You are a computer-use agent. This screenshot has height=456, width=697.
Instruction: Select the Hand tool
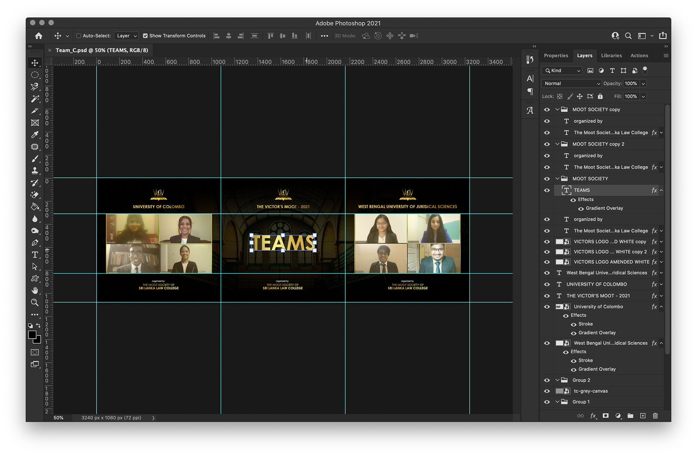[x=35, y=290]
